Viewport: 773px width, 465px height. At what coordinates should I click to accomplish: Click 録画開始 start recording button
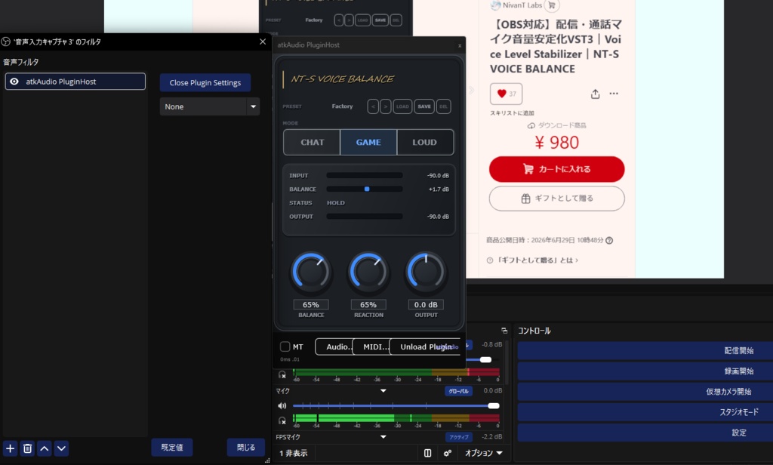[645, 371]
